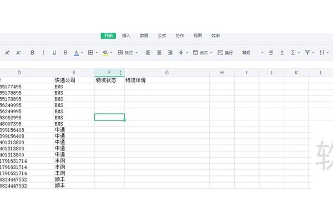Select the 效率 tab

click(x=215, y=36)
